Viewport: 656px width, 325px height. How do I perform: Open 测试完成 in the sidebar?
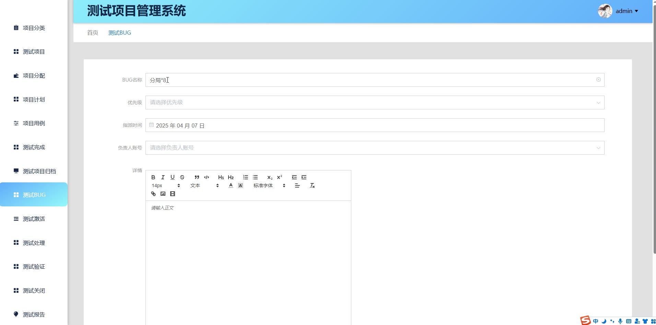(x=34, y=147)
